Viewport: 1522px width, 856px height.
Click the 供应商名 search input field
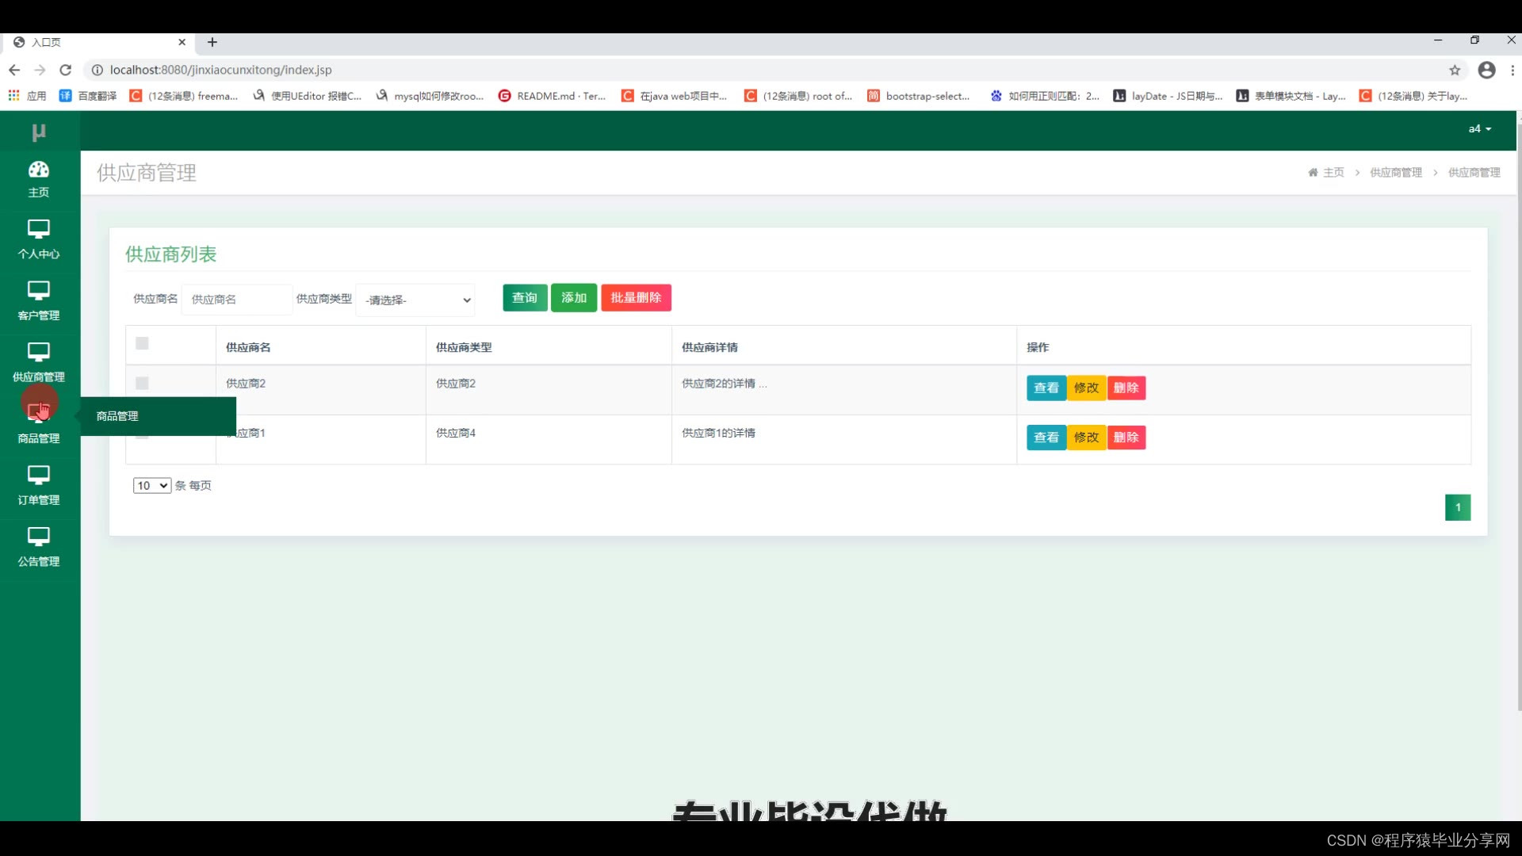236,300
